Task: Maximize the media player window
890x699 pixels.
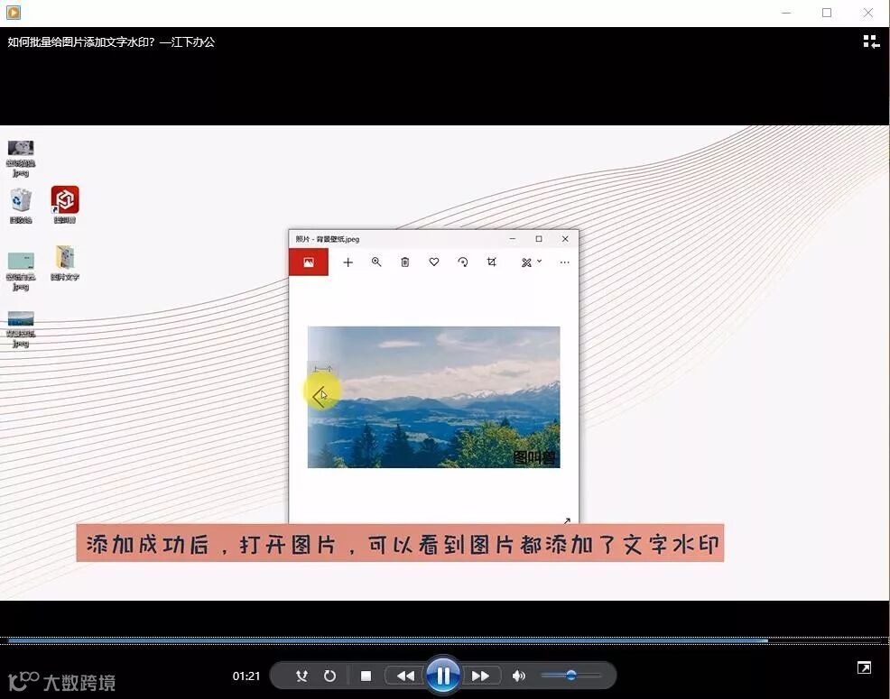Action: [x=827, y=13]
